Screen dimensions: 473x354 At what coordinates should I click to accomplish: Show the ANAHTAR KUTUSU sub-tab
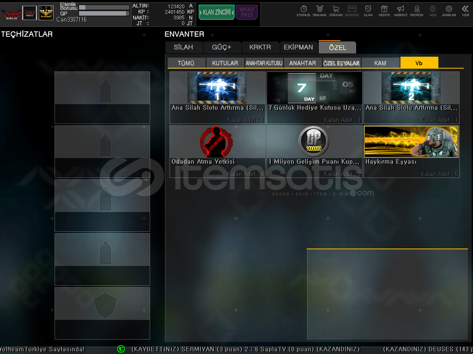(264, 63)
